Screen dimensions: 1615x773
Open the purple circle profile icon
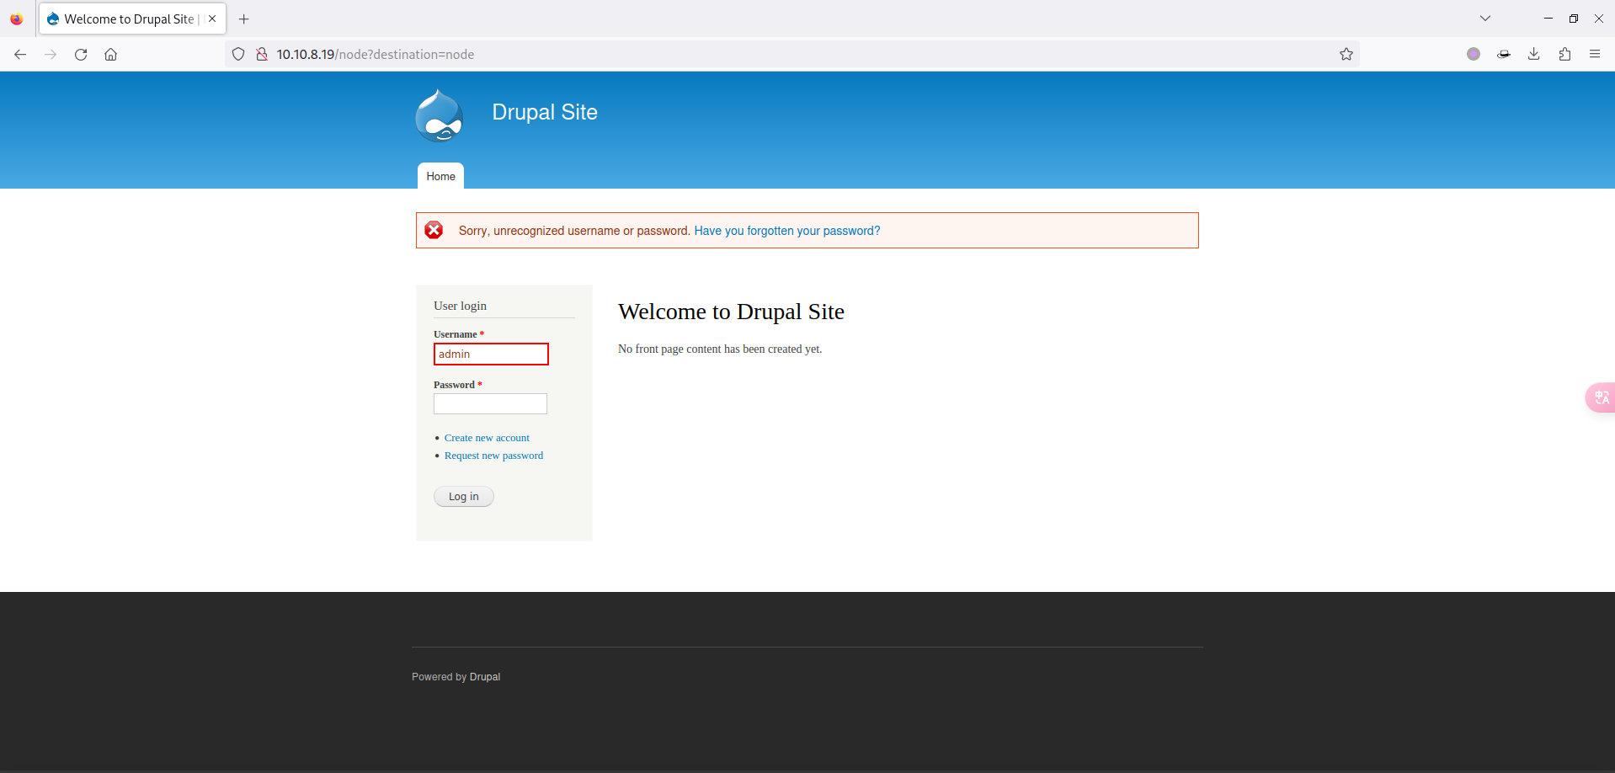[x=1474, y=54]
